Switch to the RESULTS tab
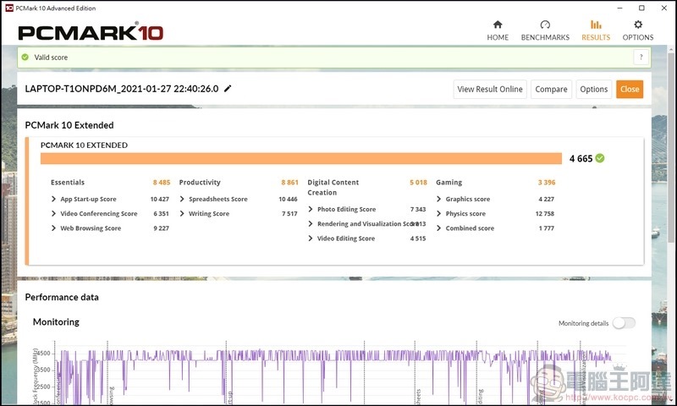The image size is (677, 406). point(596,30)
